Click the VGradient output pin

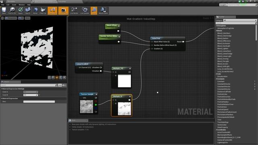[101, 71]
